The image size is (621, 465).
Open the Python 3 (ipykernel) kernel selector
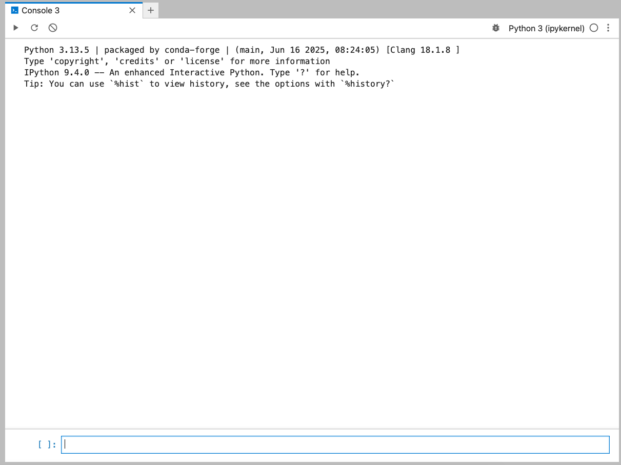(546, 29)
